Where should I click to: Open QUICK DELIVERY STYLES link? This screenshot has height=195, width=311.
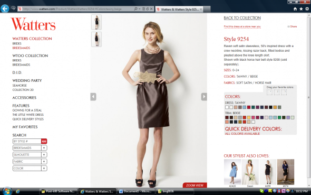[x=28, y=119]
